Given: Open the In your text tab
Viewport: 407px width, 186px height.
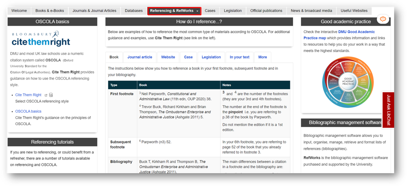Looking at the screenshot, I should coord(240,57).
